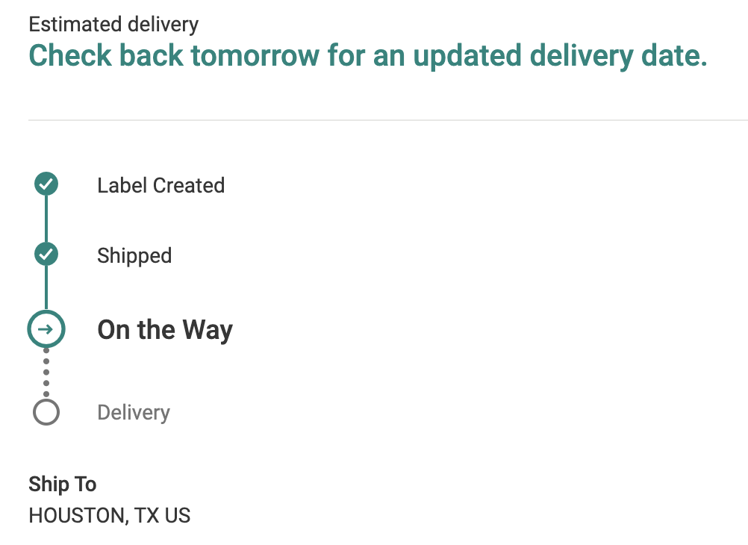Click the On the Way status text
The image size is (748, 545).
pyautogui.click(x=165, y=330)
